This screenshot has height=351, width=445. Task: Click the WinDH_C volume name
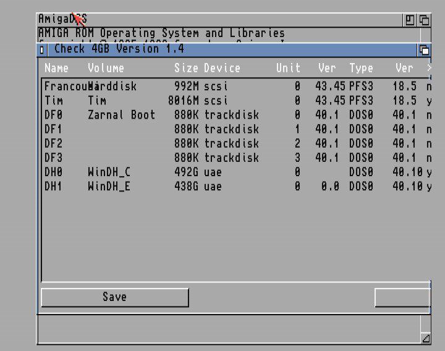(109, 172)
